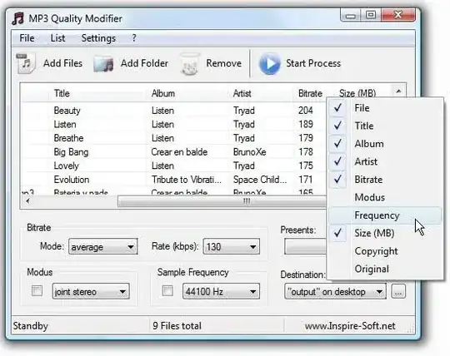
Task: Toggle the File column in context menu
Action: [385, 108]
